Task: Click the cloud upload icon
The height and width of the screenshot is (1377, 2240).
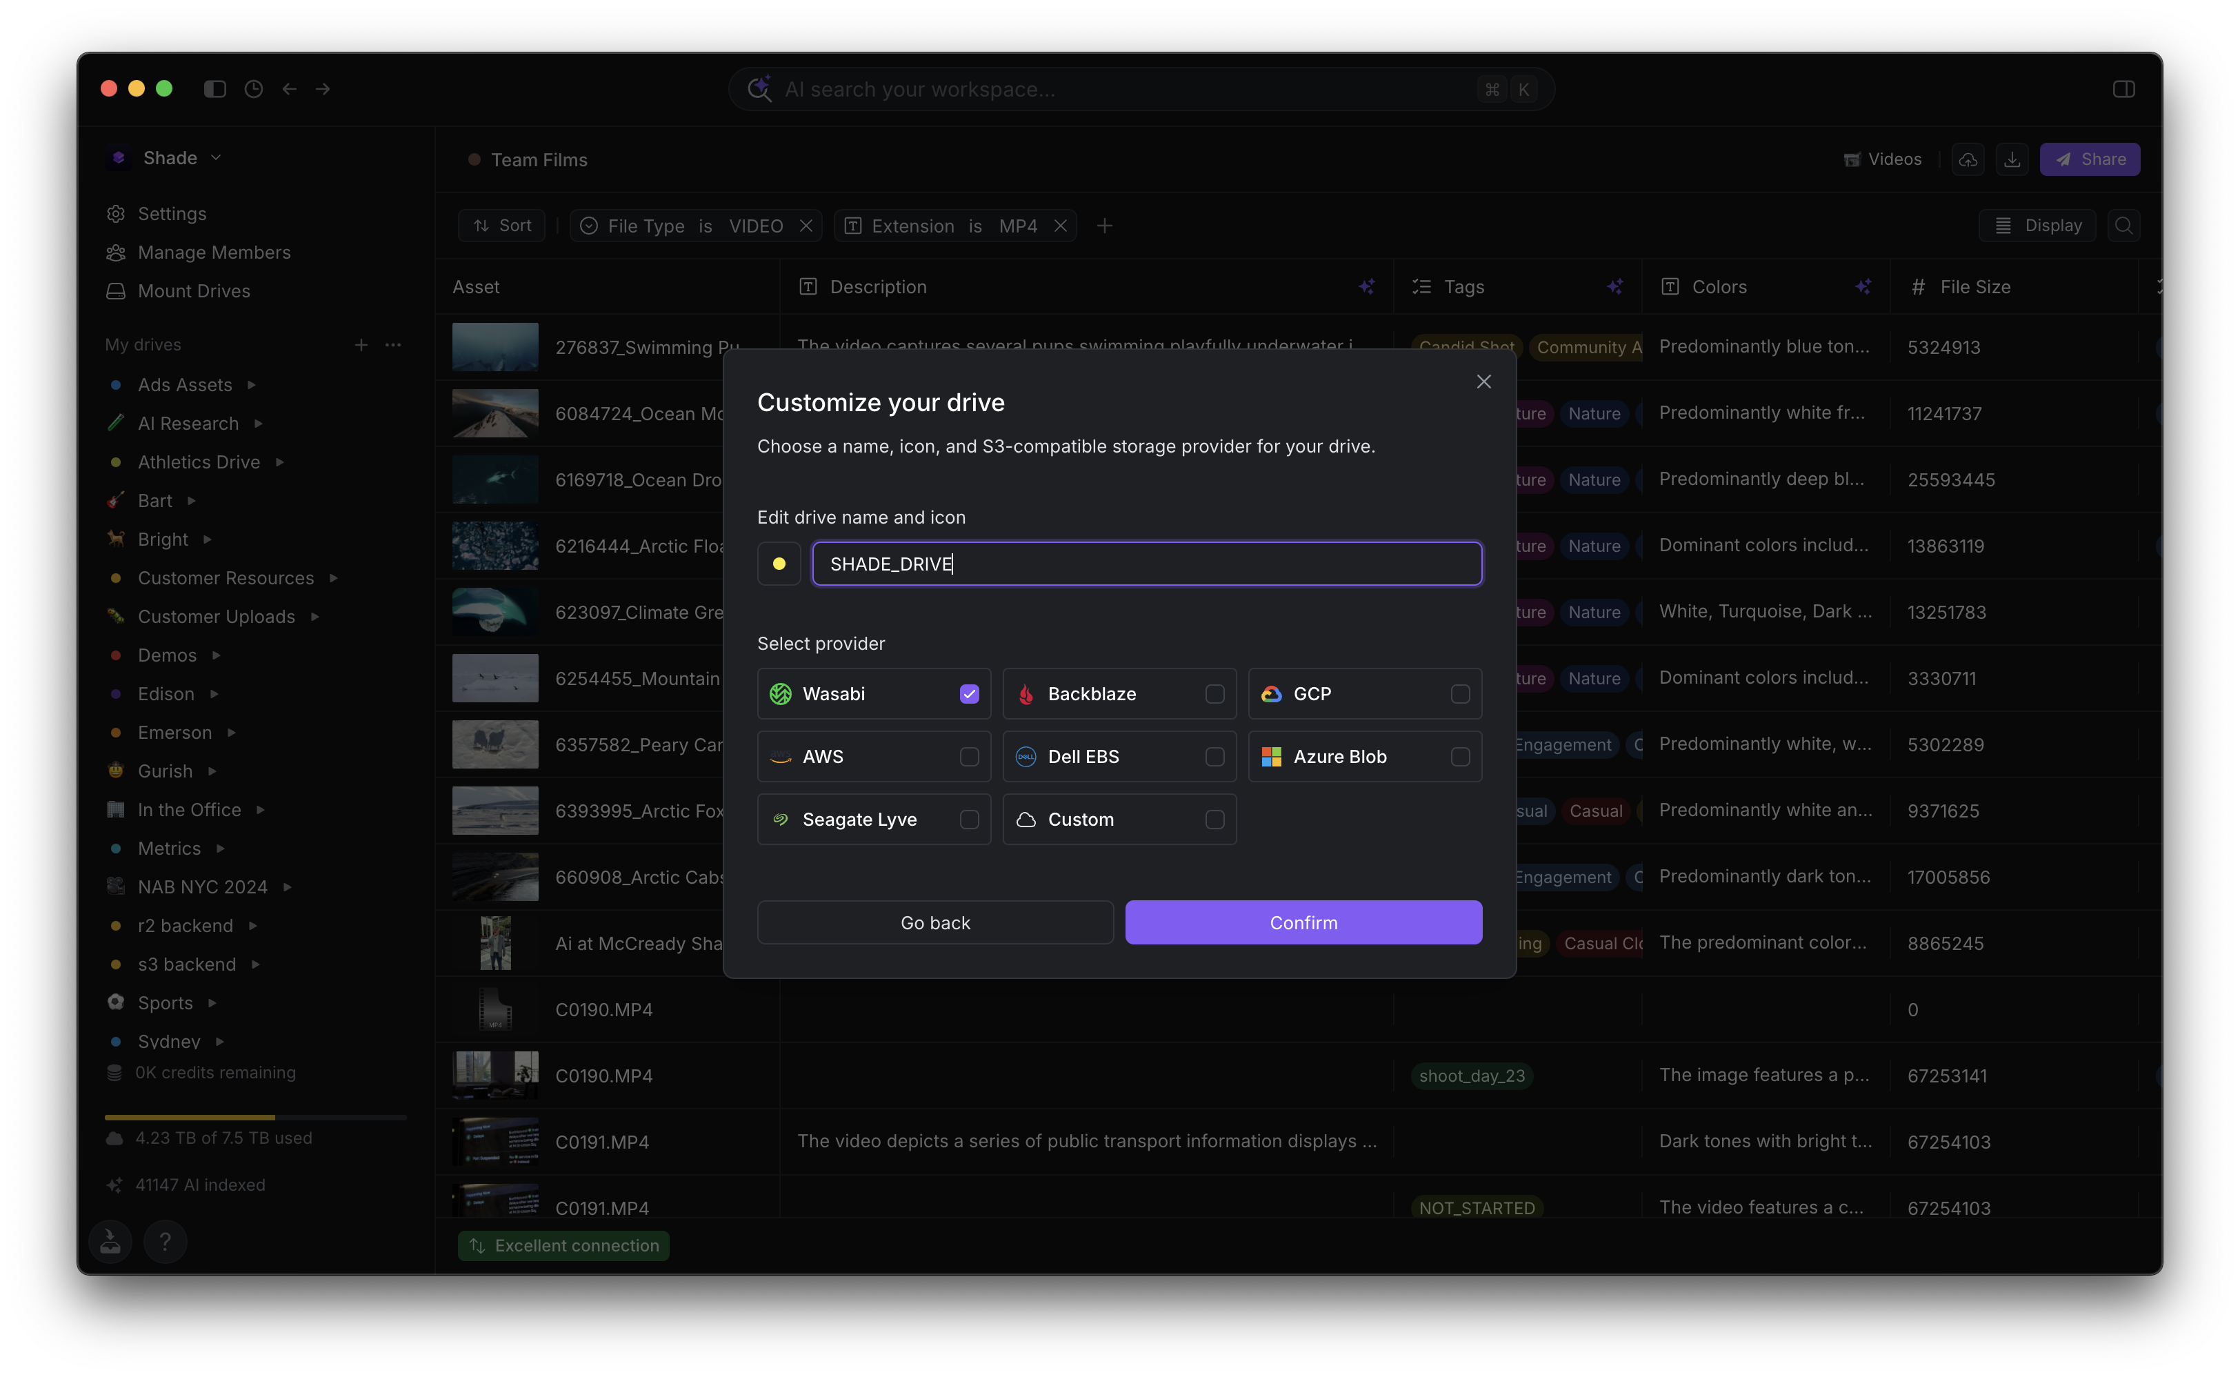Action: 1968,159
